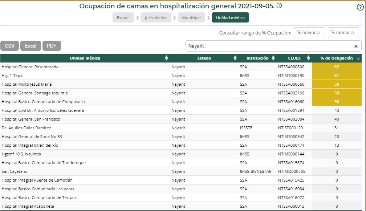Screen dimensions: 366x211
Task: Click the active sort arrow on % de Ocupación
Action: click(x=359, y=58)
